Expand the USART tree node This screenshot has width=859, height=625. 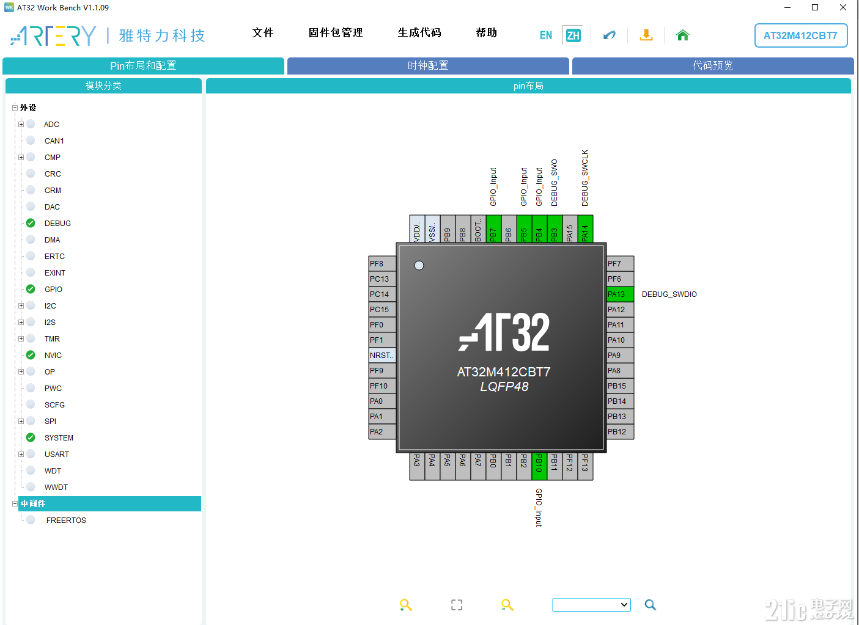pyautogui.click(x=21, y=454)
